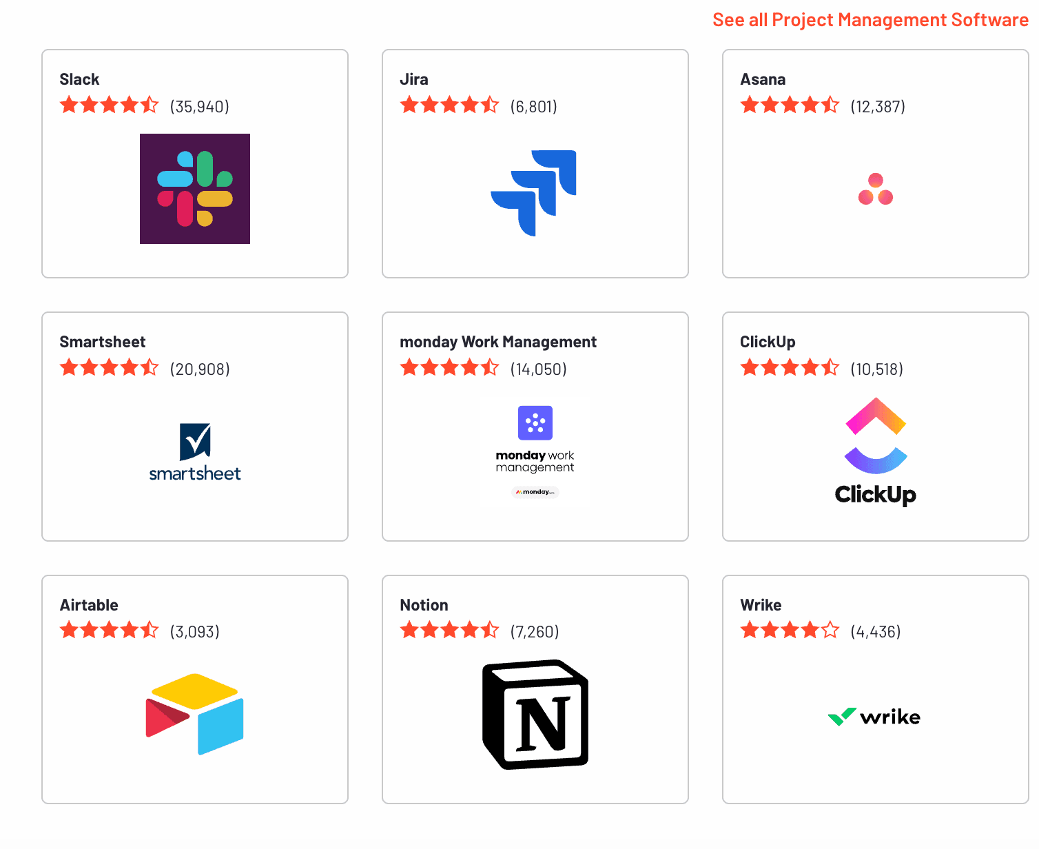1039x849 pixels.
Task: Click the Slack logo icon
Action: pos(195,189)
